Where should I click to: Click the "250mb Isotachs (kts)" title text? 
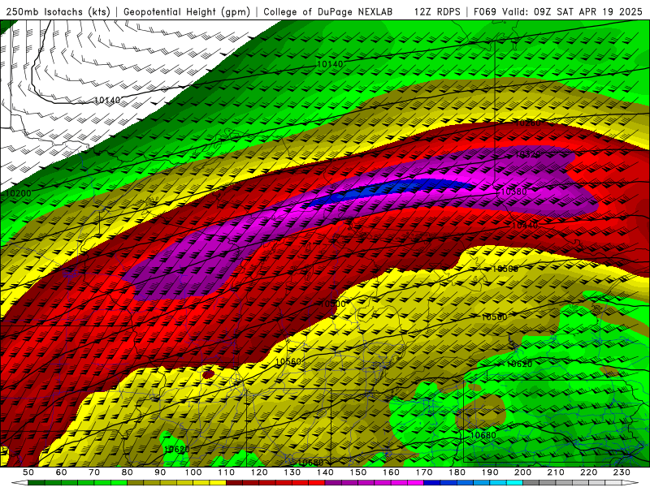point(58,11)
